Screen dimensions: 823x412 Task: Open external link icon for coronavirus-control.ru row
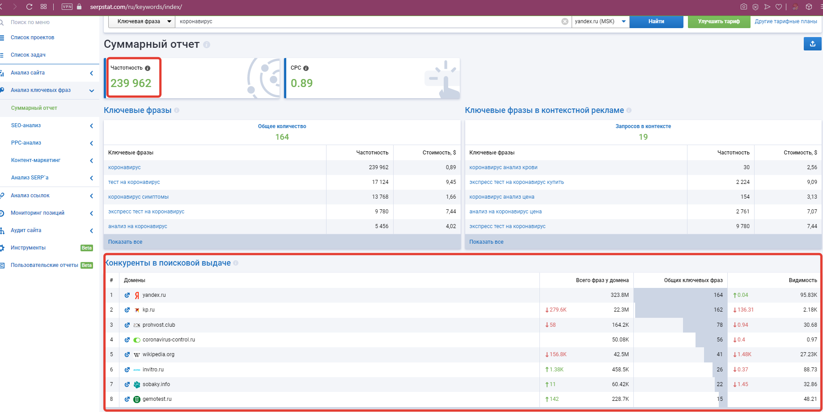[x=127, y=340]
